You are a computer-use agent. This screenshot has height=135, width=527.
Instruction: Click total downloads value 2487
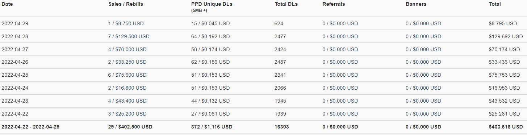(x=280, y=62)
